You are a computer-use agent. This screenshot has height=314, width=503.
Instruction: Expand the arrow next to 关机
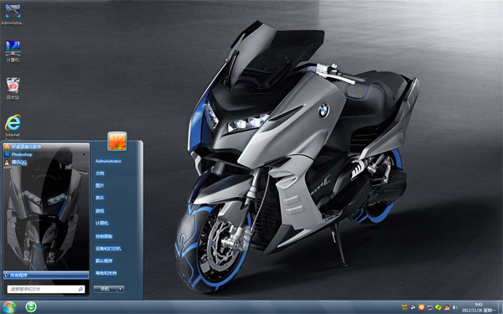[x=121, y=289]
